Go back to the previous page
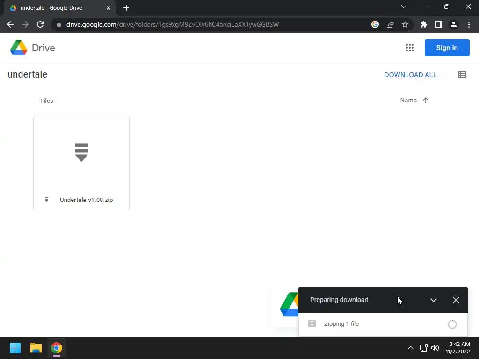Viewport: 479px width, 359px height. [10, 24]
